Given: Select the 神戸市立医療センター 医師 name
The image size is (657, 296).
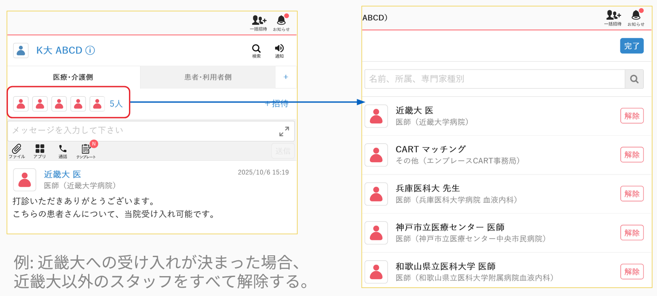Looking at the screenshot, I should pos(450,227).
